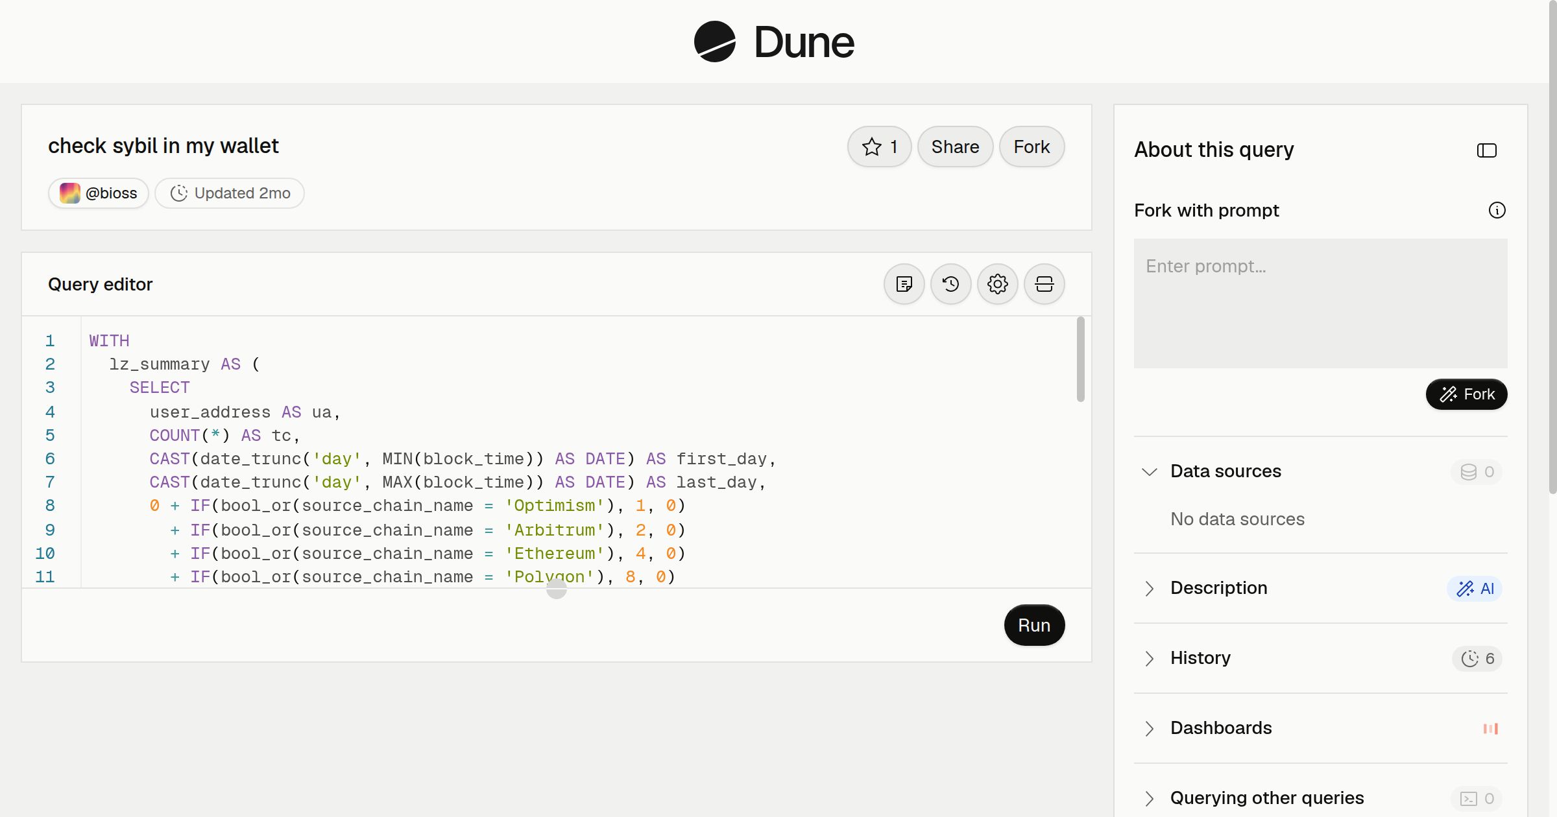Click the page vertical scrollbar

[1552, 246]
